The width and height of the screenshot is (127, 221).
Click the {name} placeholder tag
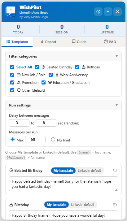84,152
